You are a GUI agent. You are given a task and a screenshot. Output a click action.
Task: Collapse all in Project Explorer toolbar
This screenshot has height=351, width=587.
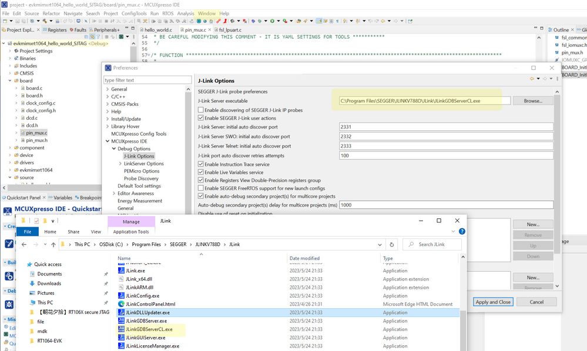(86, 36)
